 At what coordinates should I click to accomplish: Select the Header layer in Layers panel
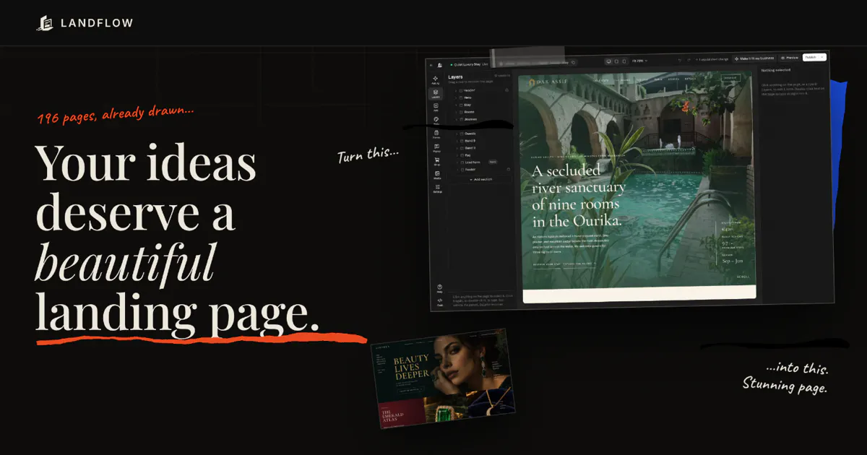pos(480,90)
